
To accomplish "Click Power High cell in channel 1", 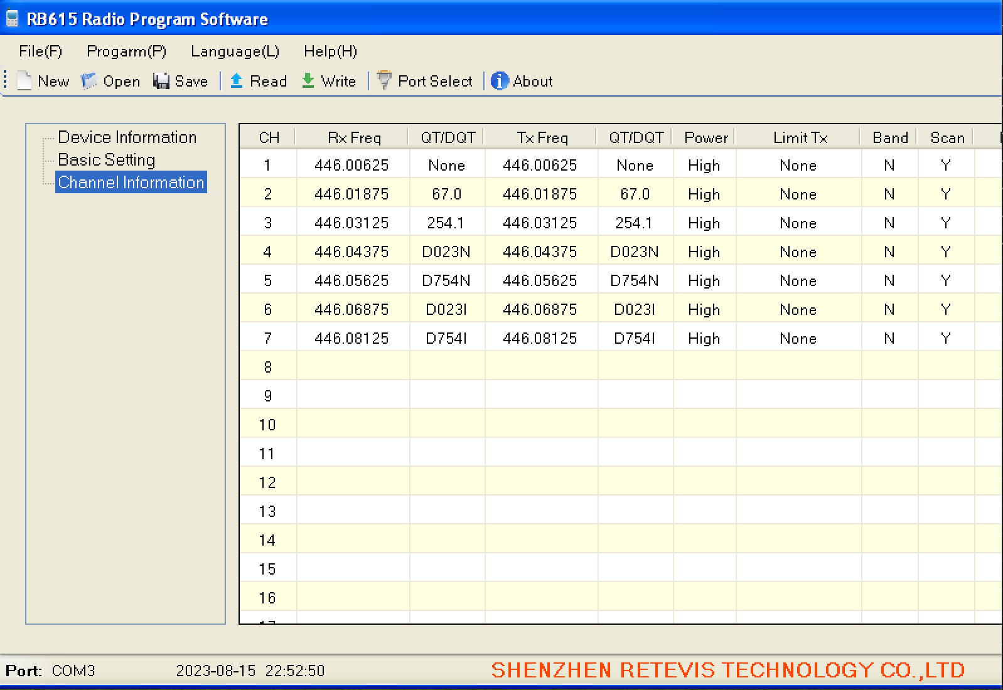I will click(704, 165).
